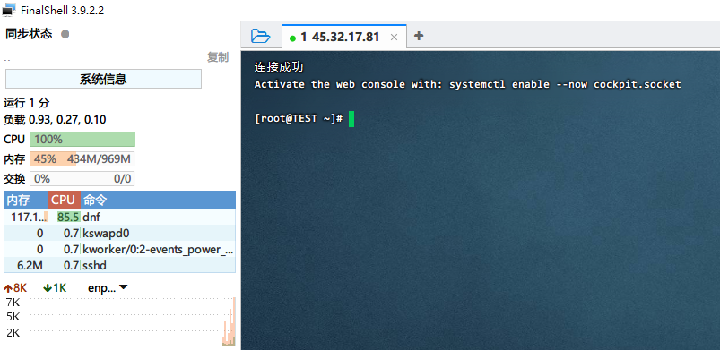Click the 同步状态 label
Image resolution: width=720 pixels, height=350 pixels.
(29, 33)
